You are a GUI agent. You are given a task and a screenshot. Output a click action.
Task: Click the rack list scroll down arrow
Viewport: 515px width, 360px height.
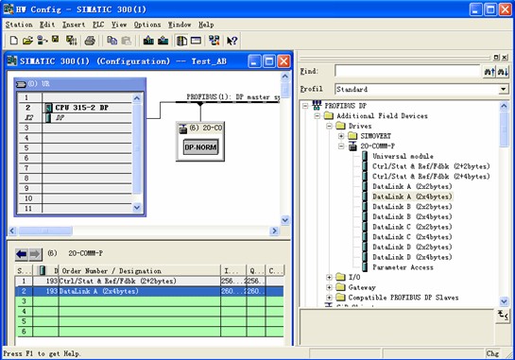click(137, 208)
